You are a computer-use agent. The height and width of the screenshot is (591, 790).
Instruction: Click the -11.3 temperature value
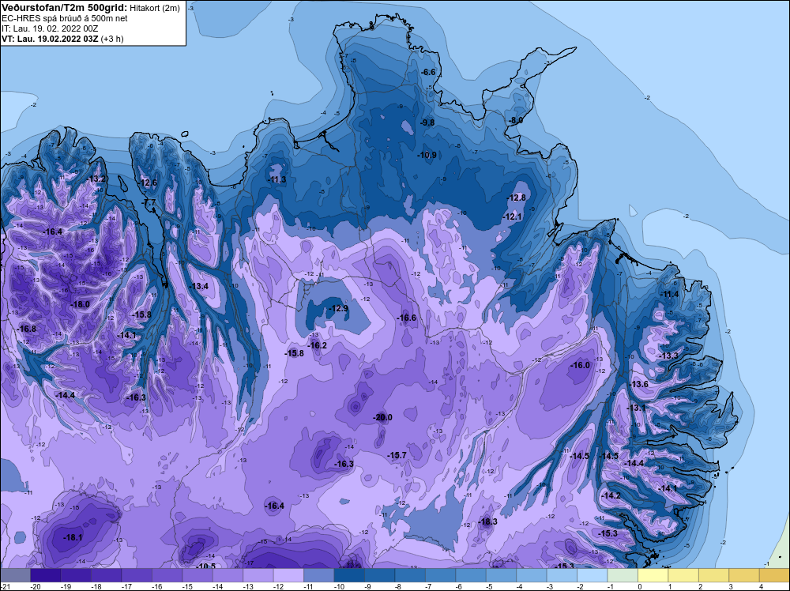tap(276, 179)
